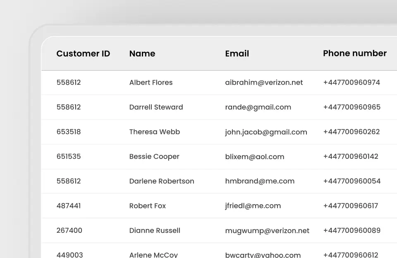The width and height of the screenshot is (397, 258).
Task: Select the email aibrahim@verizon.net
Action: coord(264,82)
